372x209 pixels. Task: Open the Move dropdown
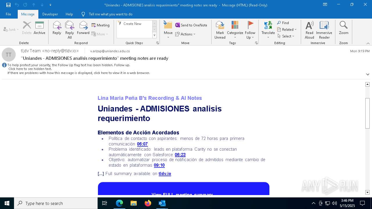coord(168,30)
